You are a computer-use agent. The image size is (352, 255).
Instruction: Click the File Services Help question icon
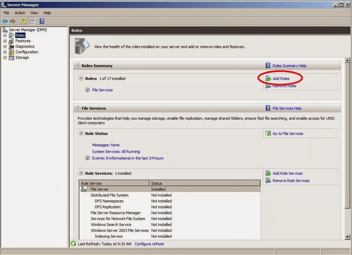268,108
